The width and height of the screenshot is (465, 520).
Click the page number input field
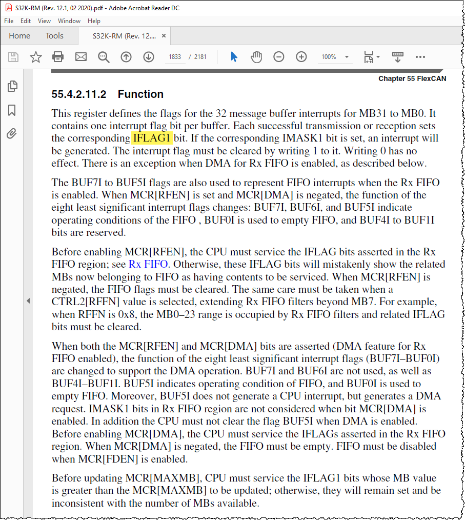175,57
